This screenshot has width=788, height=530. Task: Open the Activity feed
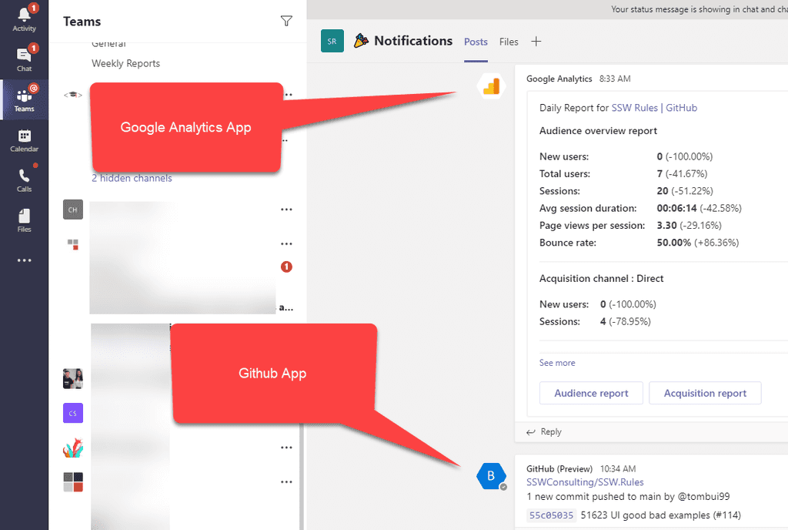point(24,19)
